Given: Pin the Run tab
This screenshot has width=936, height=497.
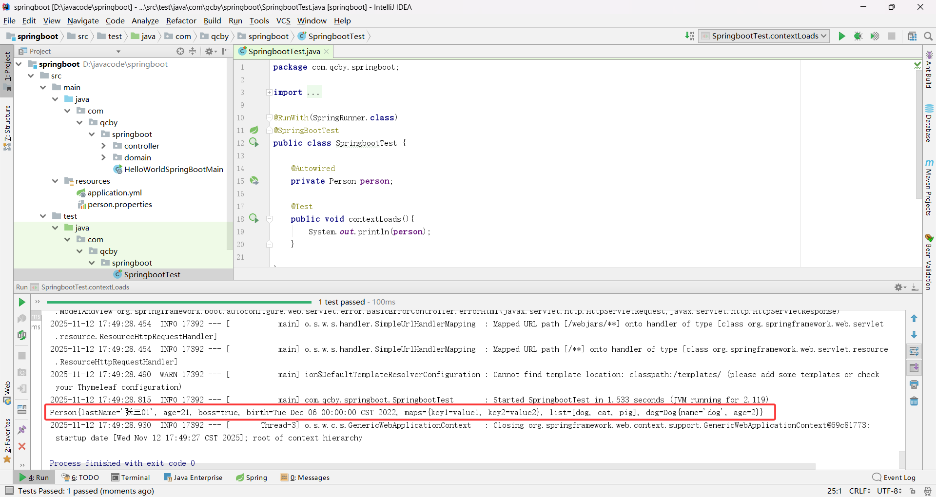Looking at the screenshot, I should tap(22, 430).
